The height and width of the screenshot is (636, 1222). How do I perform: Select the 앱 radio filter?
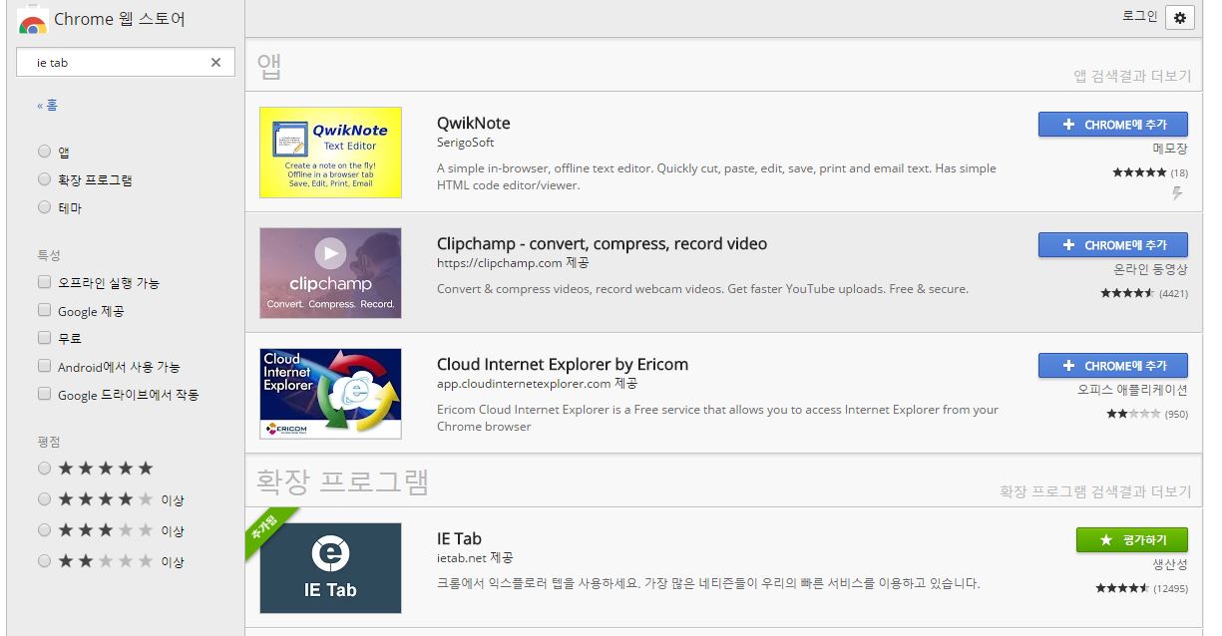[44, 152]
